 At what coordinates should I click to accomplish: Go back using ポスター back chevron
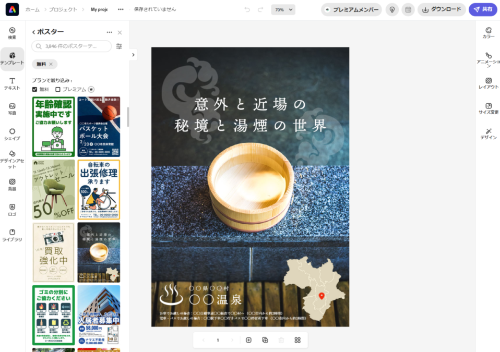tap(34, 32)
